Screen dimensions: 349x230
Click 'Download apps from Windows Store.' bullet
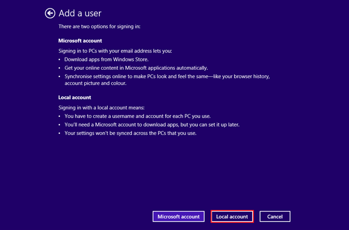(x=106, y=59)
